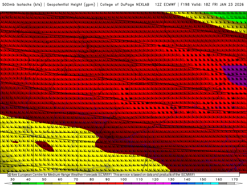247x185 pixels.
Task: Click the legend value 80
Action: [92, 179]
